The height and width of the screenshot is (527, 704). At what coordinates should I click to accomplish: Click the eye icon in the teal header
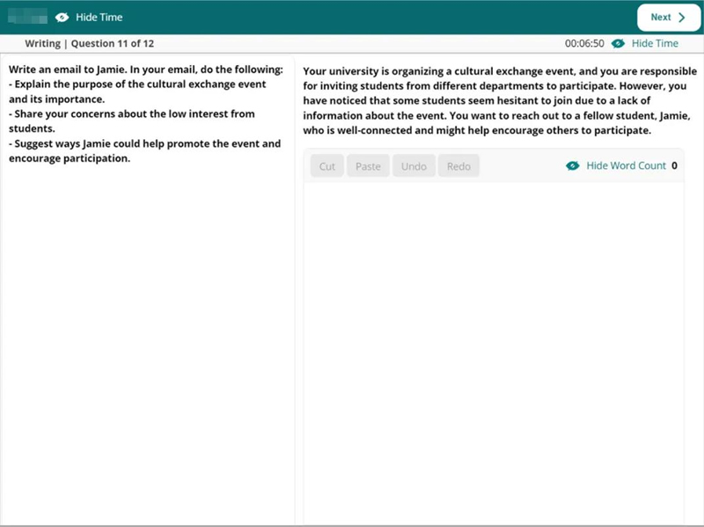[x=62, y=18]
